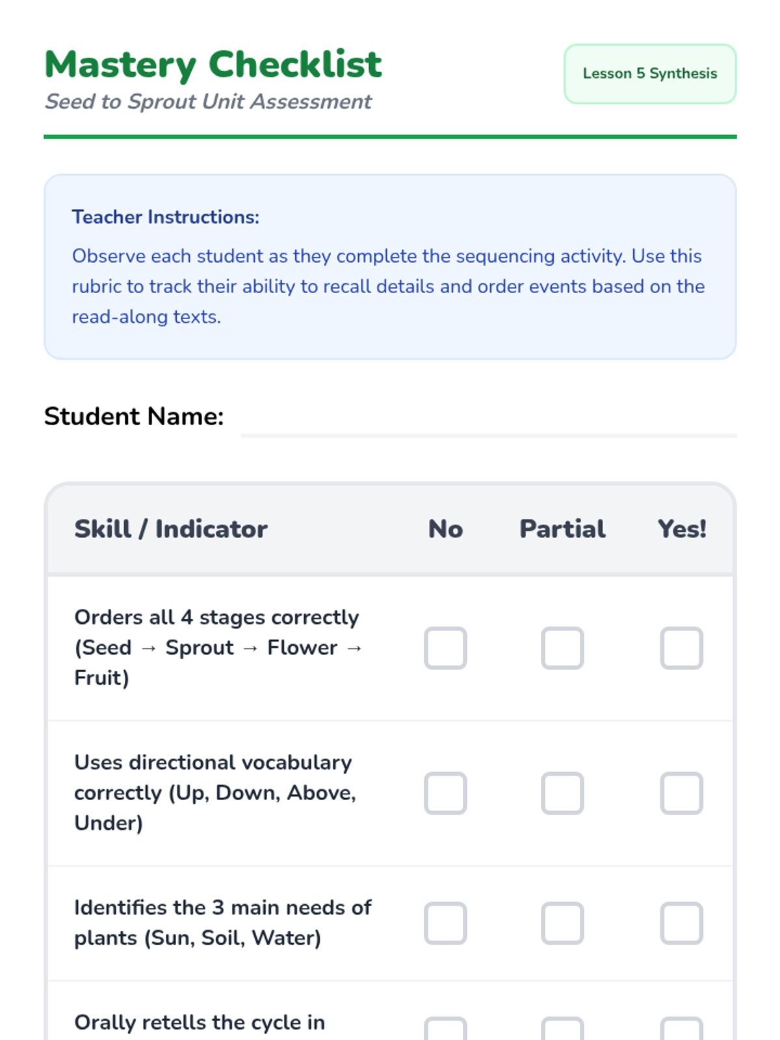Check 'No' for orally retells the cycle
The height and width of the screenshot is (1040, 780).
445,1030
